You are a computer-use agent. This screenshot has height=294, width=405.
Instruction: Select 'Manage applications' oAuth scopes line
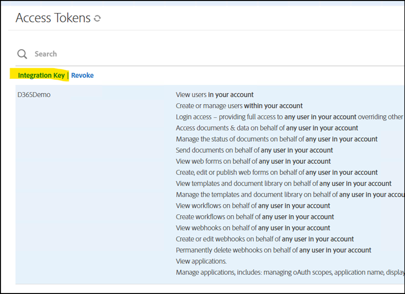pyautogui.click(x=290, y=272)
